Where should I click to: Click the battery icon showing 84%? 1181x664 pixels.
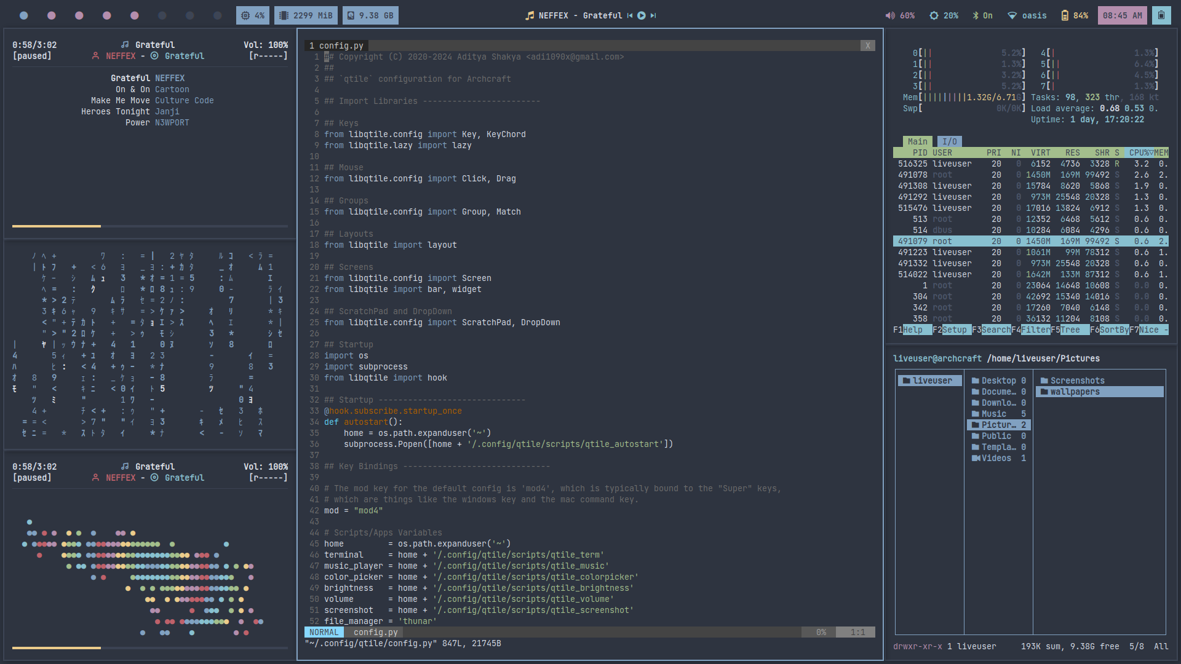[1065, 15]
